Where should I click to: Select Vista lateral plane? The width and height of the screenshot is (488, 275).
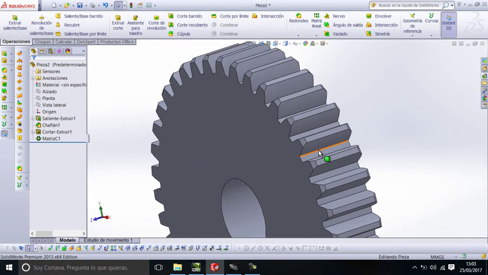point(54,105)
